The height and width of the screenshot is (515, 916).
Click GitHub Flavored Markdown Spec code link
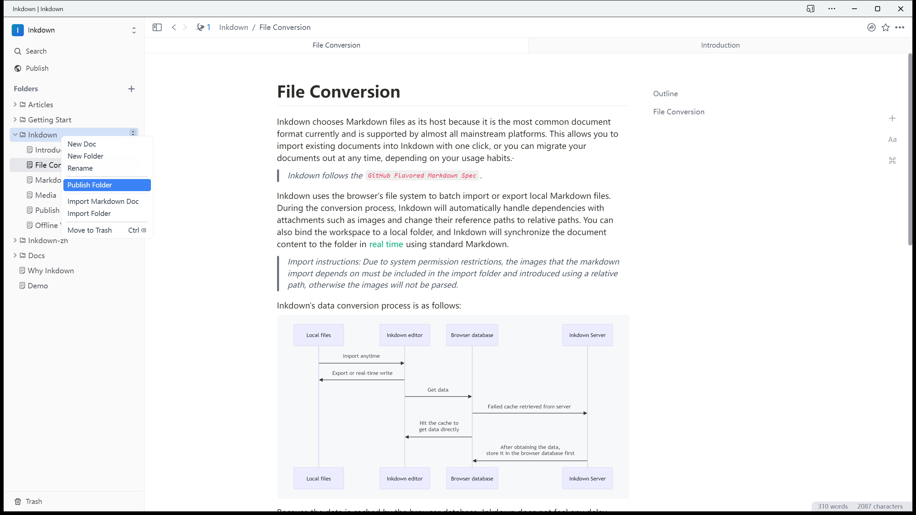coord(422,176)
